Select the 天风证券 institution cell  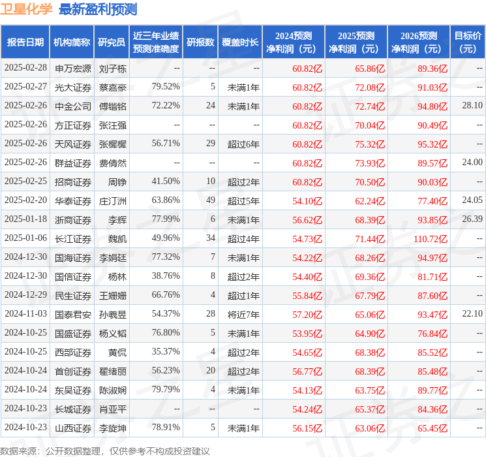tap(73, 144)
